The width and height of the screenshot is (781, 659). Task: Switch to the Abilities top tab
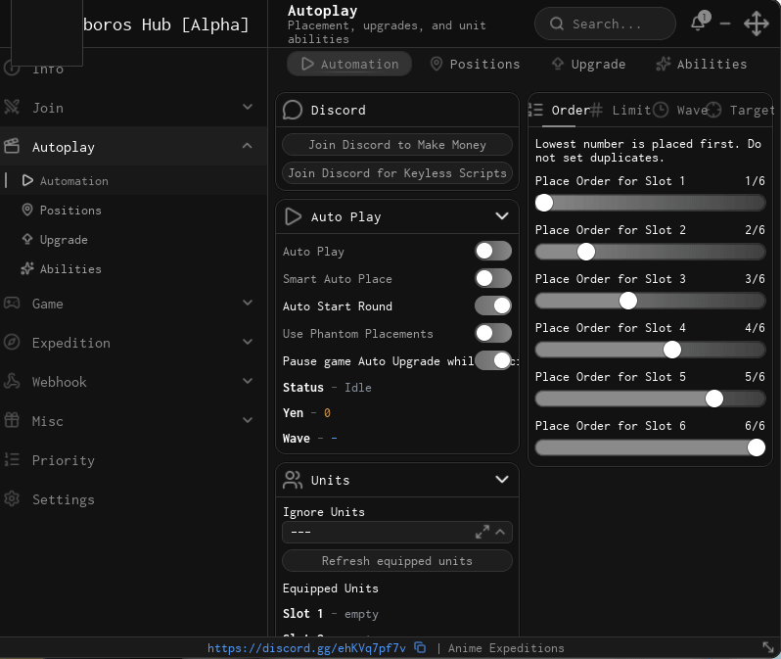702,64
